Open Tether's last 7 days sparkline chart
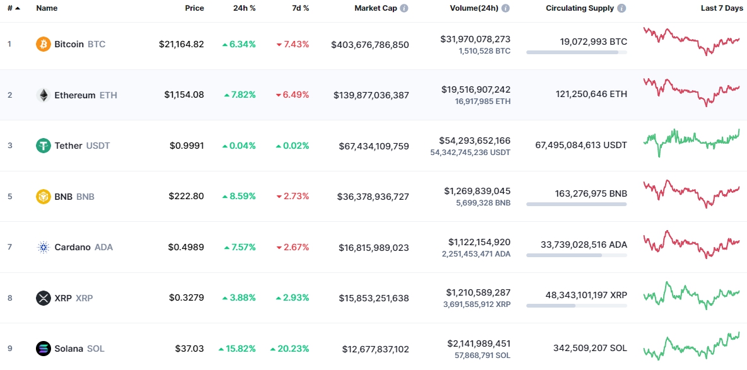 point(692,142)
